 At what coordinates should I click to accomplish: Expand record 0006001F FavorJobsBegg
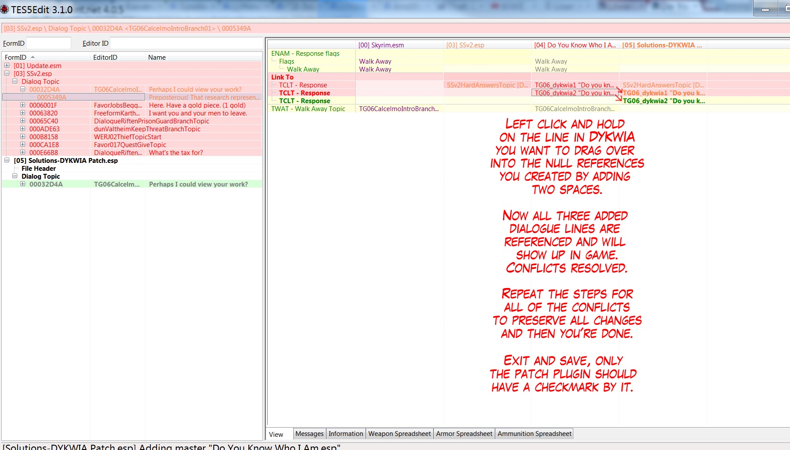(x=23, y=105)
